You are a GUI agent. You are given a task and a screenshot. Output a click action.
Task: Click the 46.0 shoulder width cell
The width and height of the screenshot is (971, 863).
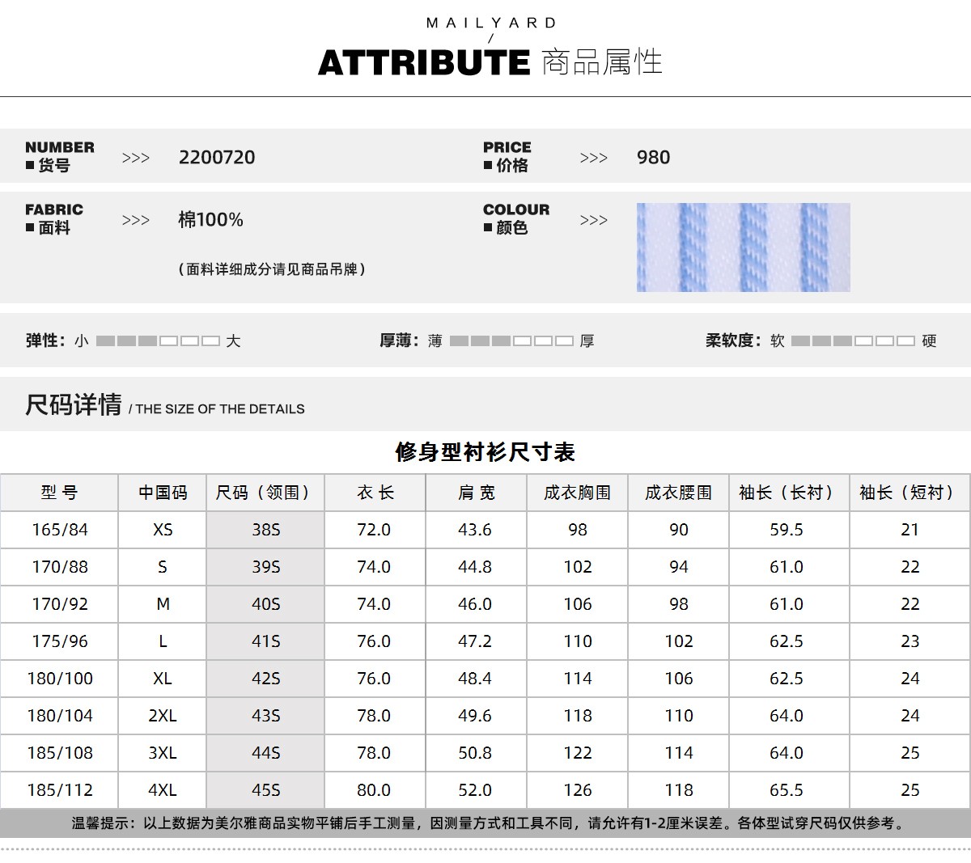pos(476,604)
